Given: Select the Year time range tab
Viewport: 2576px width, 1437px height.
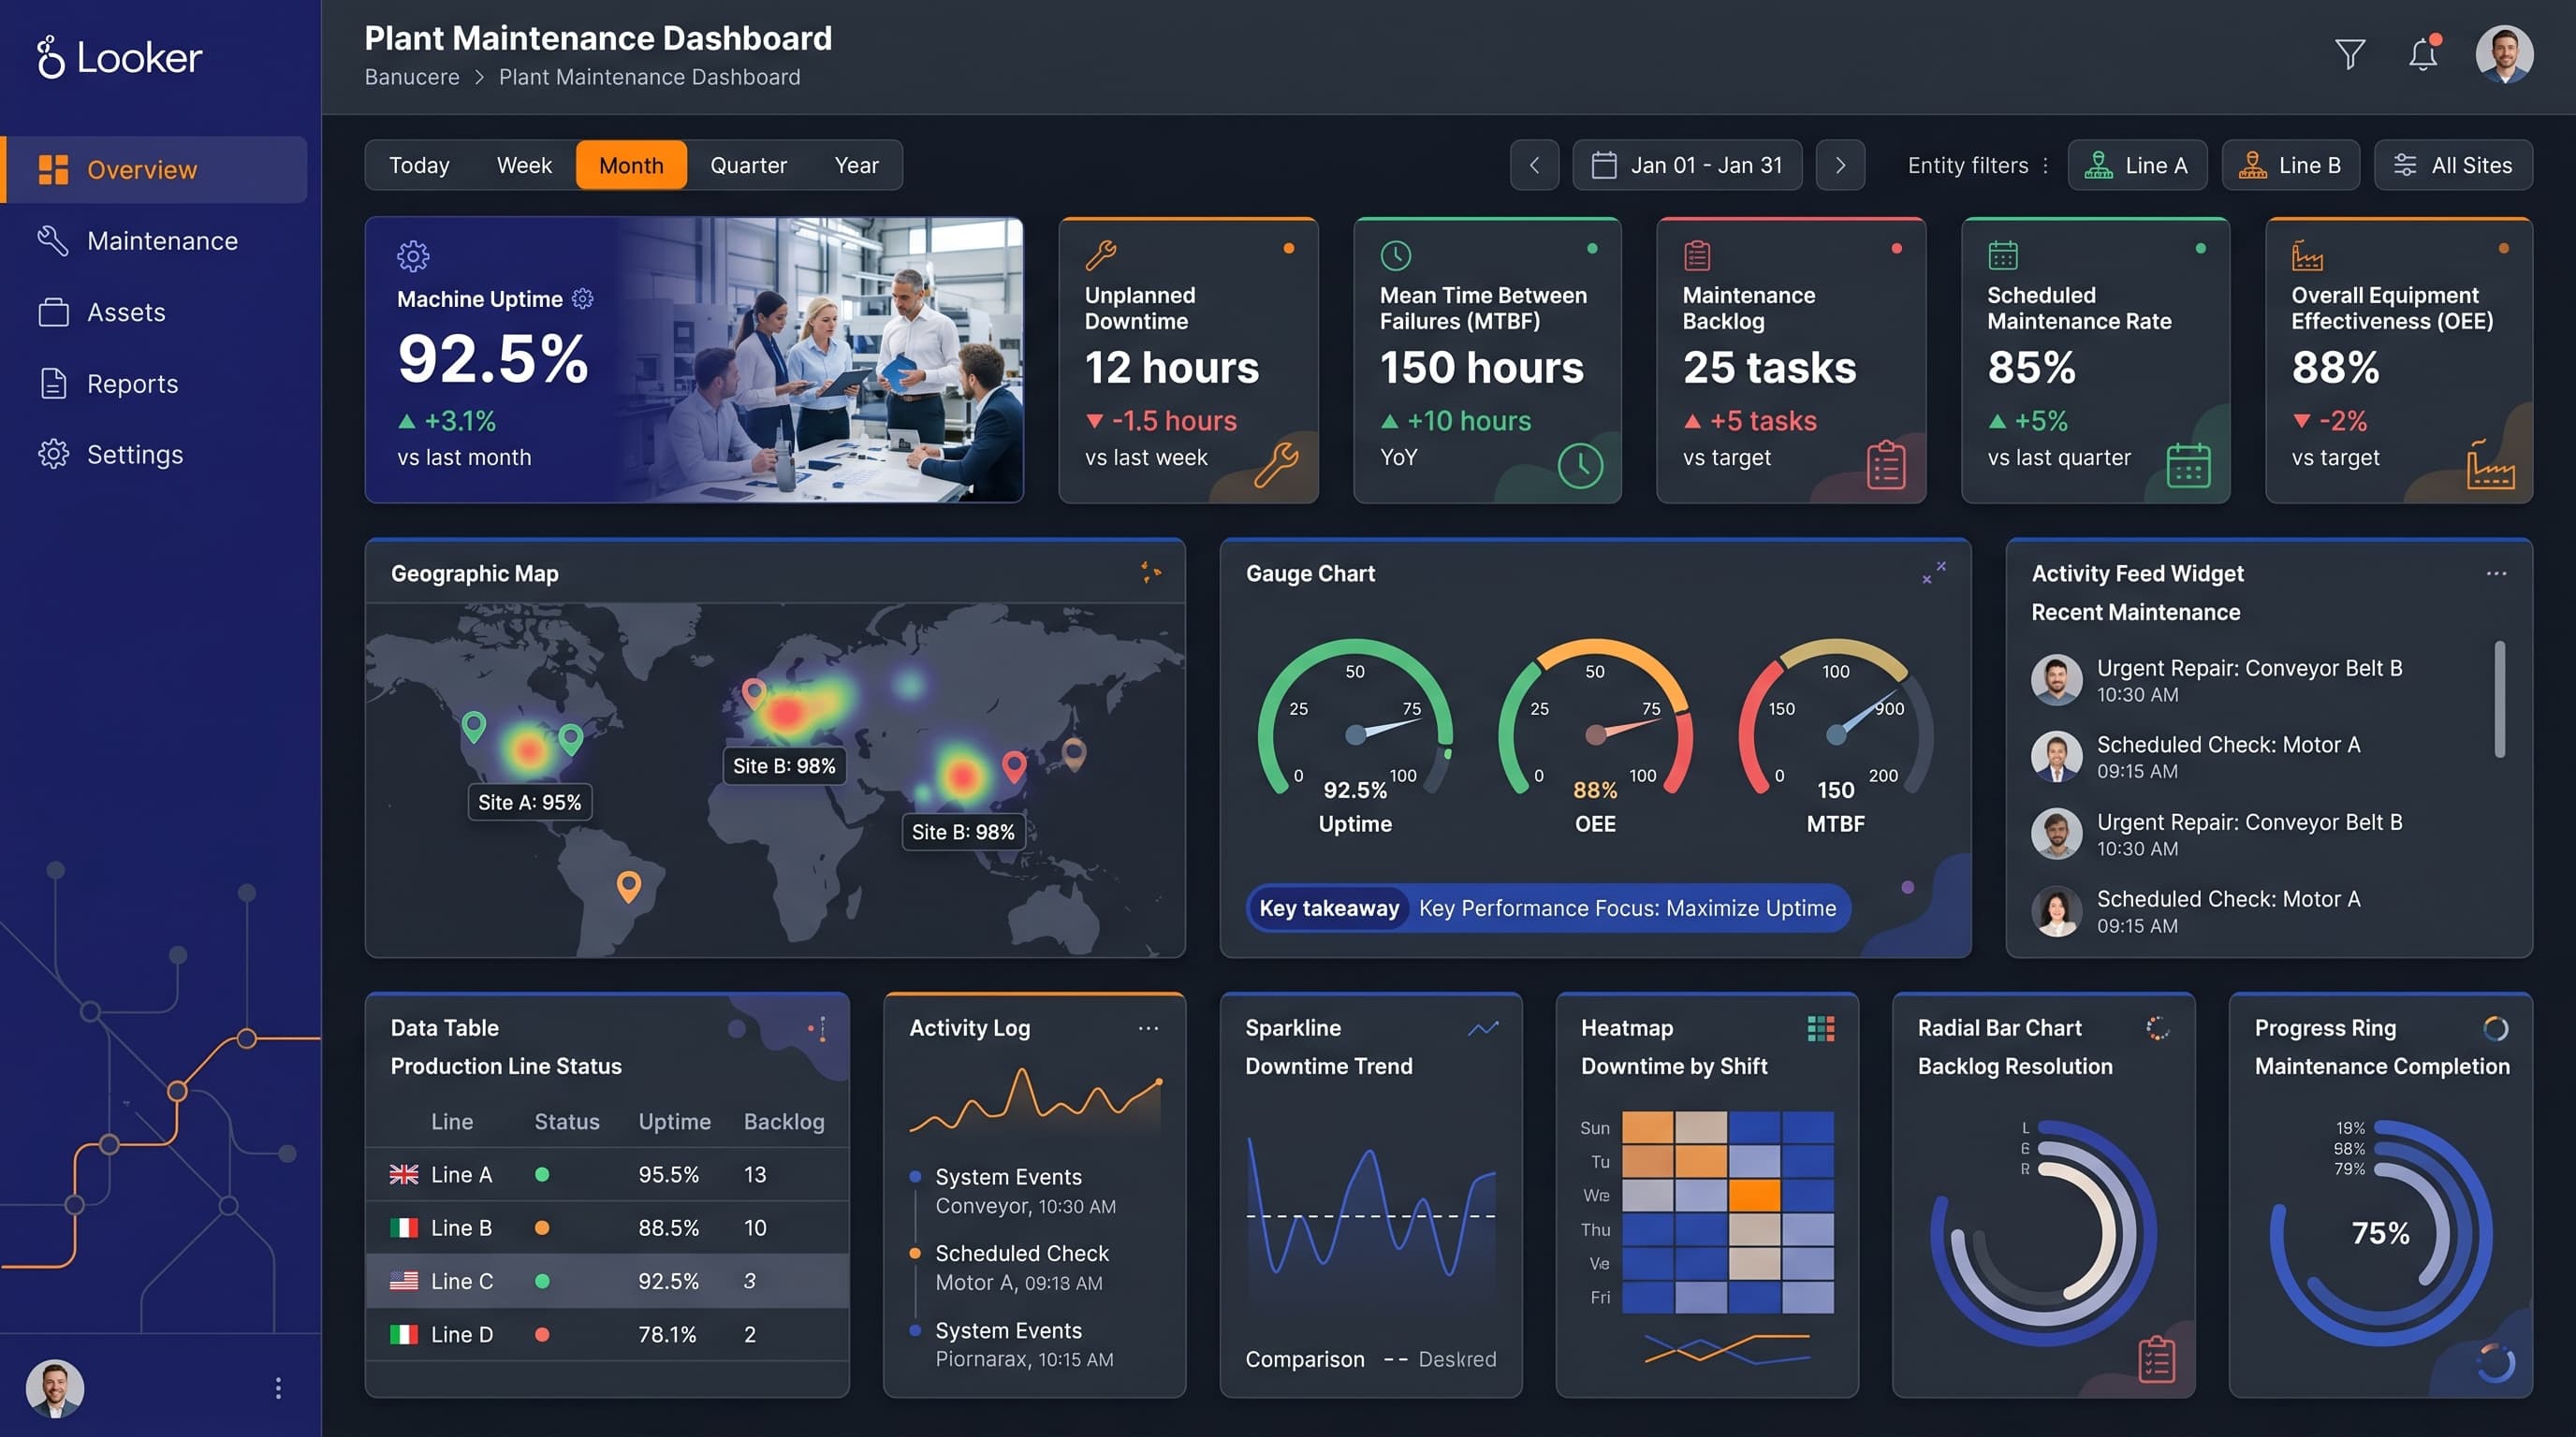Looking at the screenshot, I should click(x=856, y=165).
